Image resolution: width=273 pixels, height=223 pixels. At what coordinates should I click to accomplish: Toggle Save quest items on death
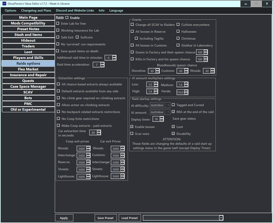pyautogui.click(x=58, y=51)
